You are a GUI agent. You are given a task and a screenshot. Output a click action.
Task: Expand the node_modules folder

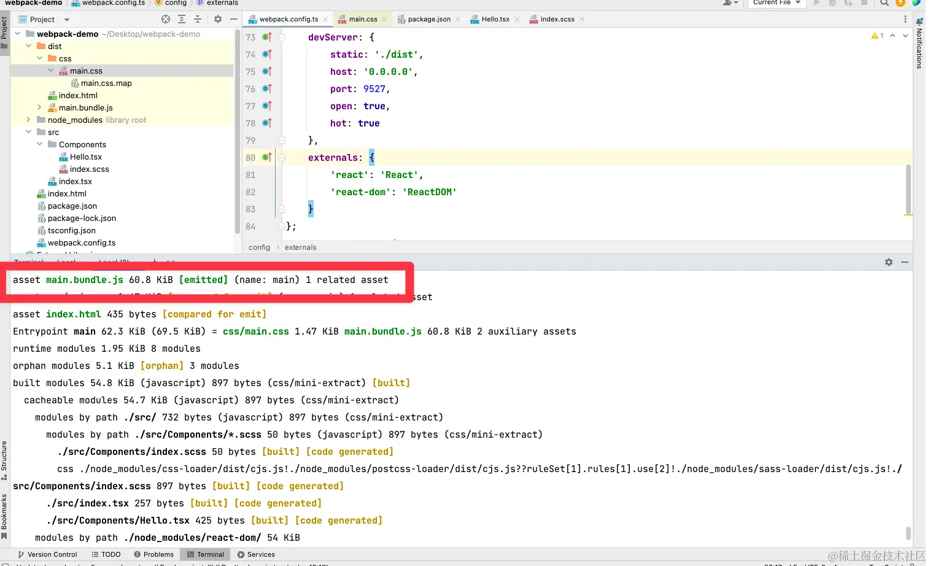[29, 120]
